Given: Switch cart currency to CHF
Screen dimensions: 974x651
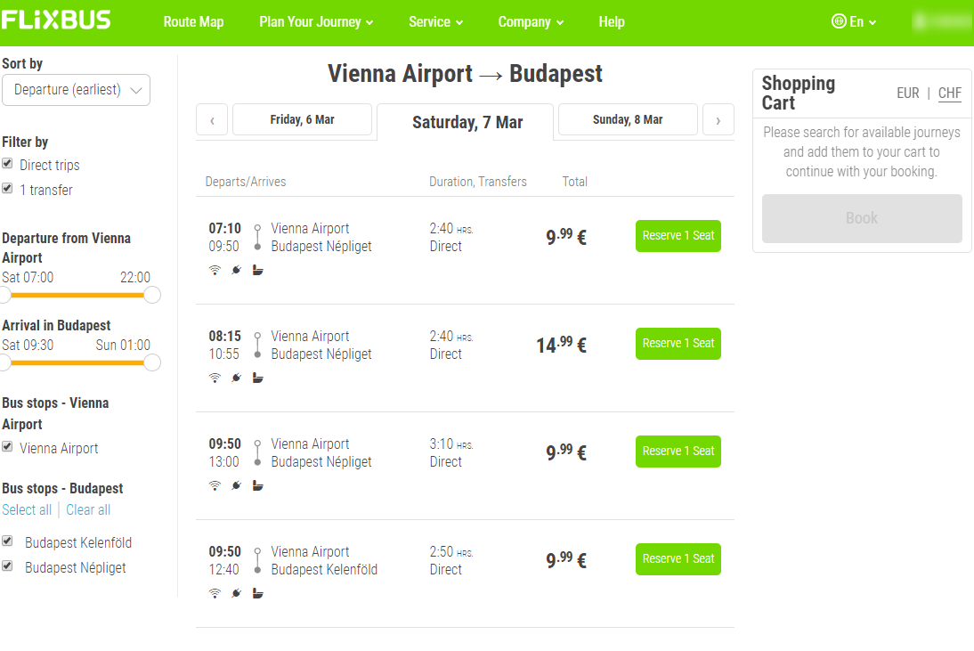Looking at the screenshot, I should [949, 94].
